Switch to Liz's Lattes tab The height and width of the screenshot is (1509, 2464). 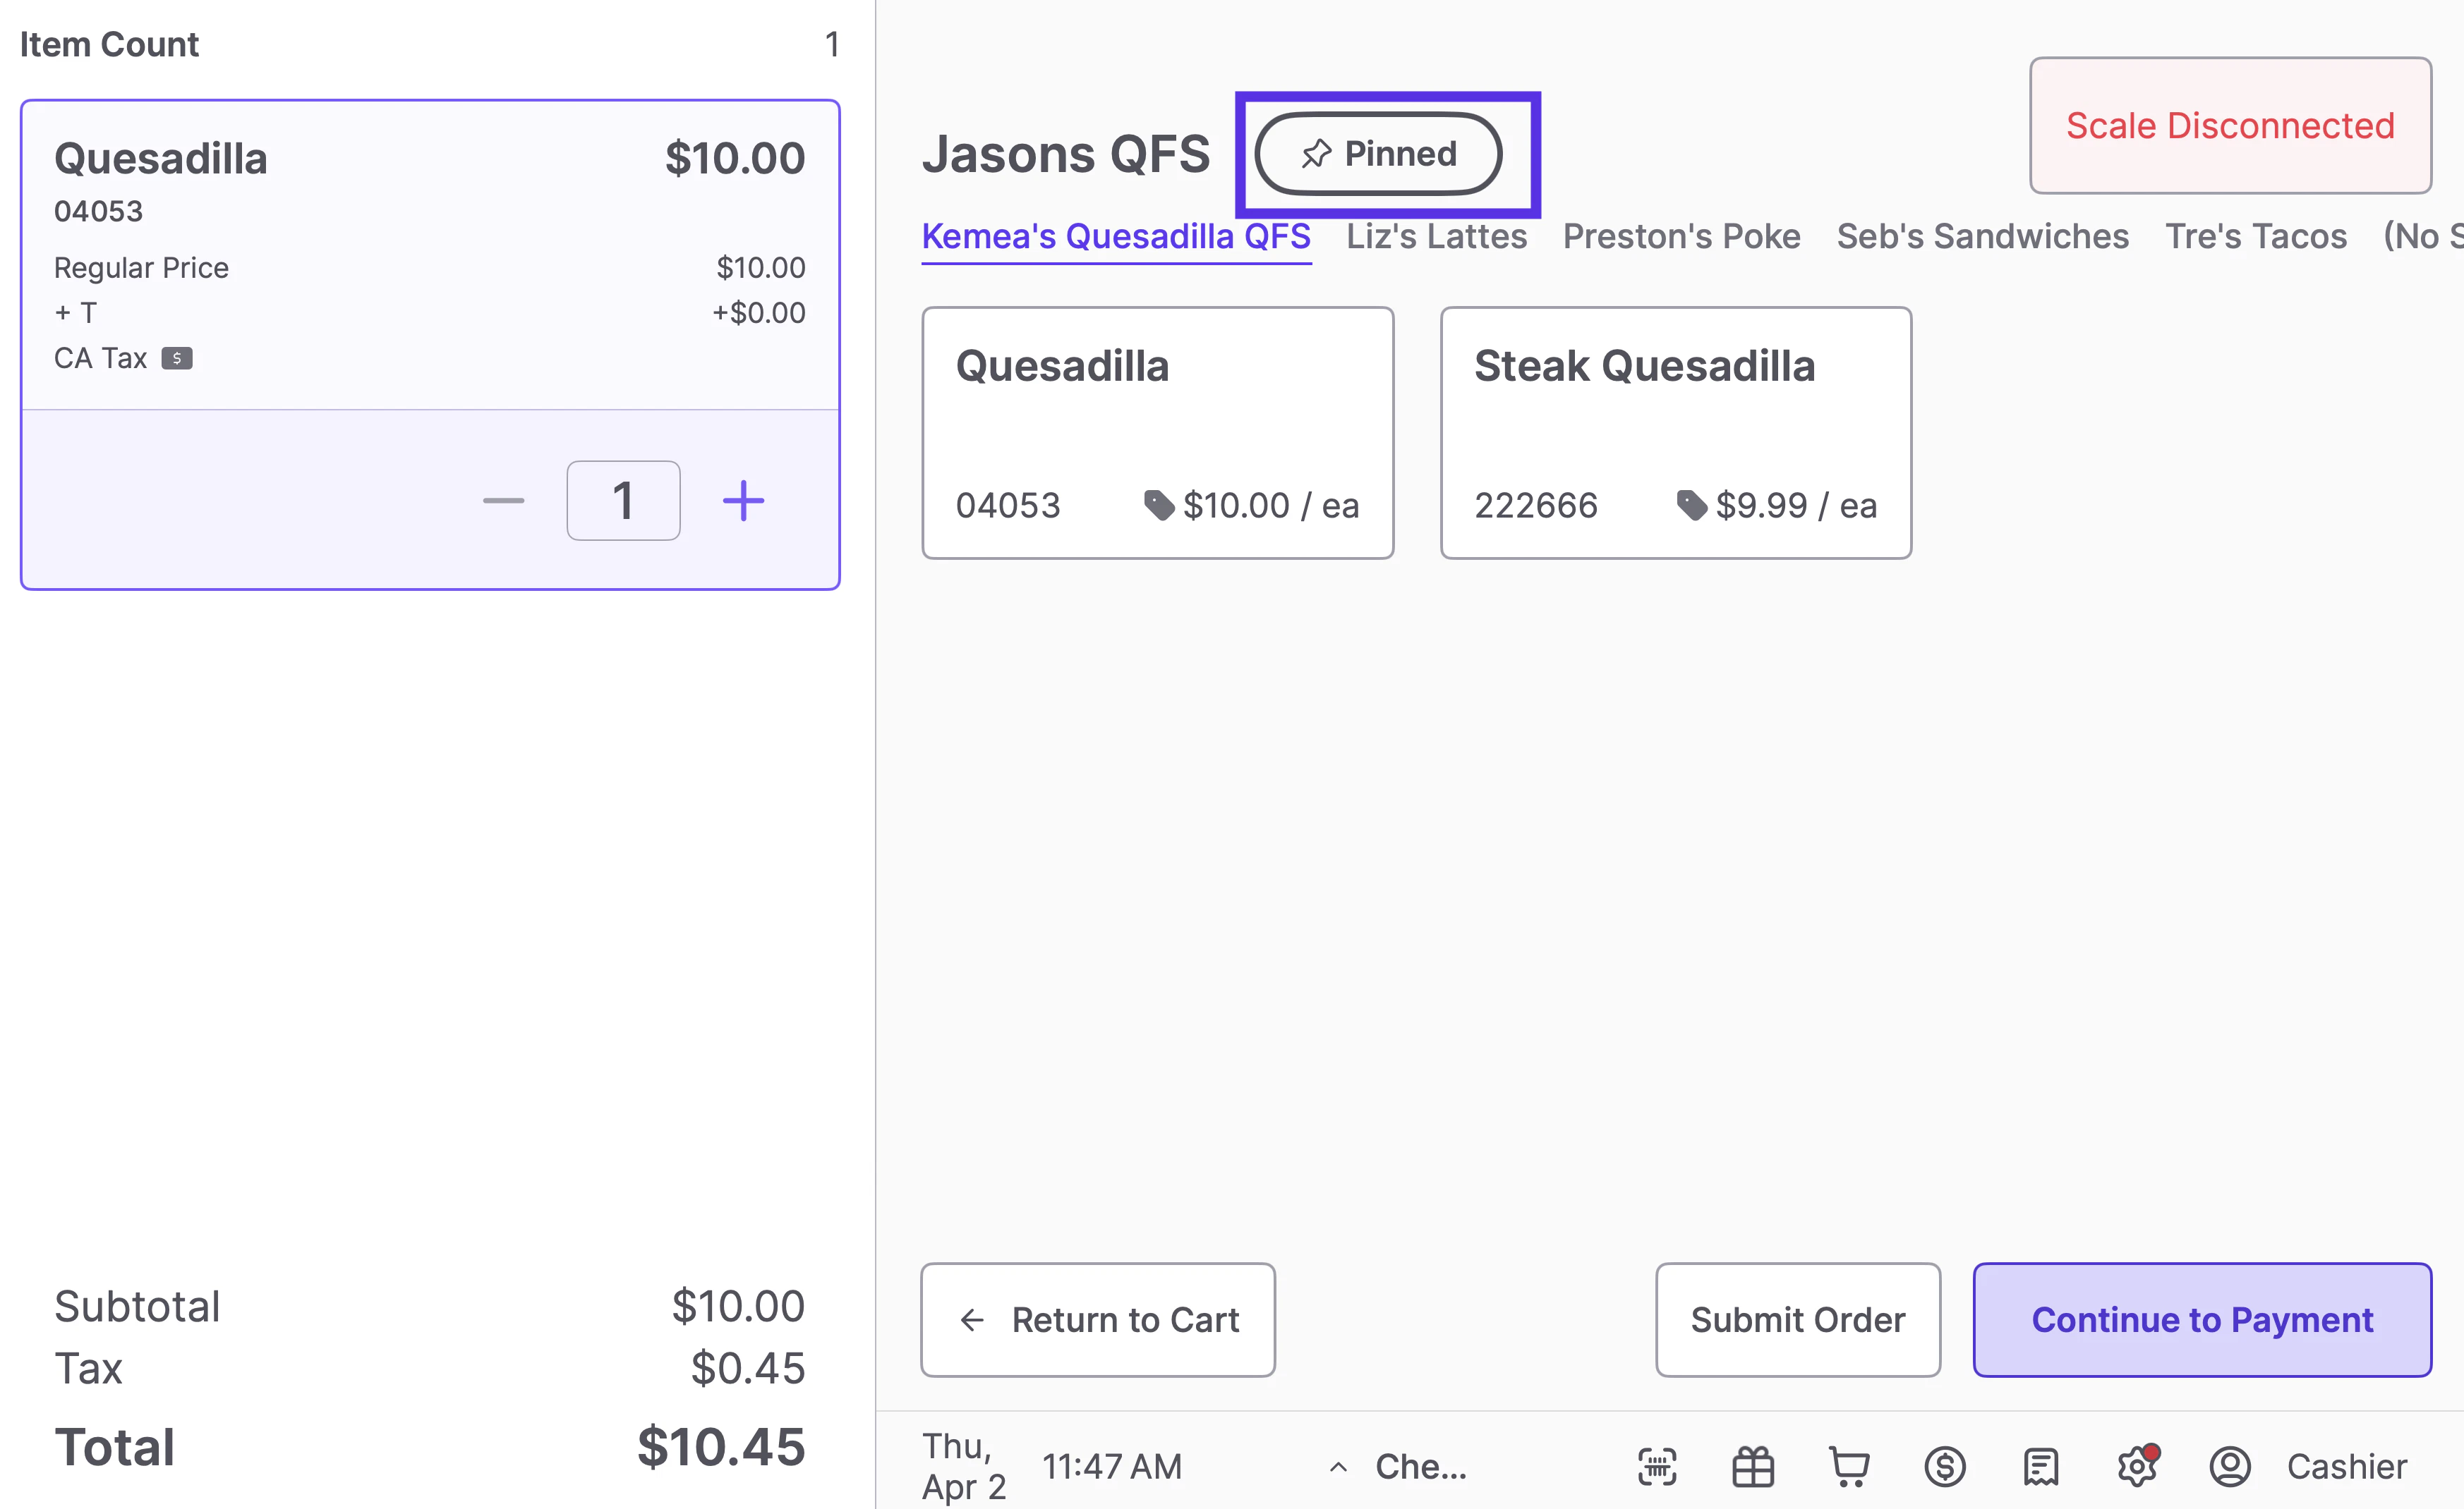point(1436,237)
